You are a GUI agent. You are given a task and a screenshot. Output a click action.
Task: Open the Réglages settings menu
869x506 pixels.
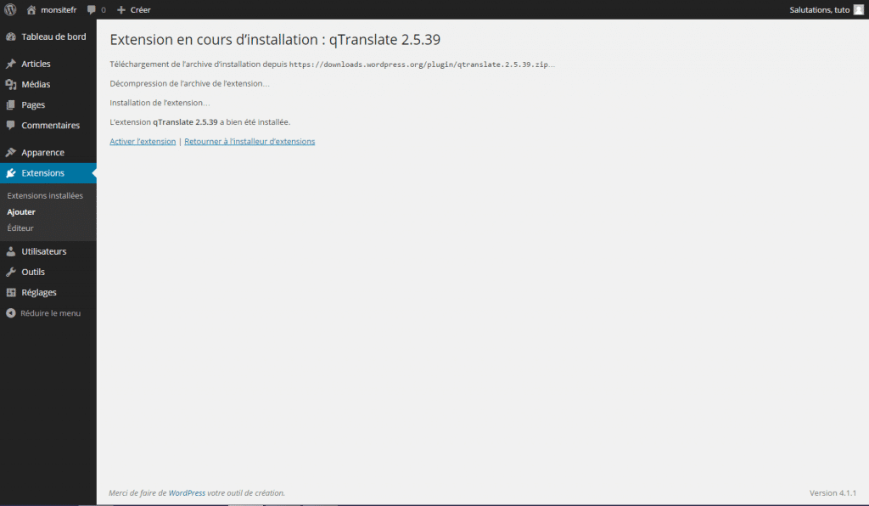click(x=39, y=292)
